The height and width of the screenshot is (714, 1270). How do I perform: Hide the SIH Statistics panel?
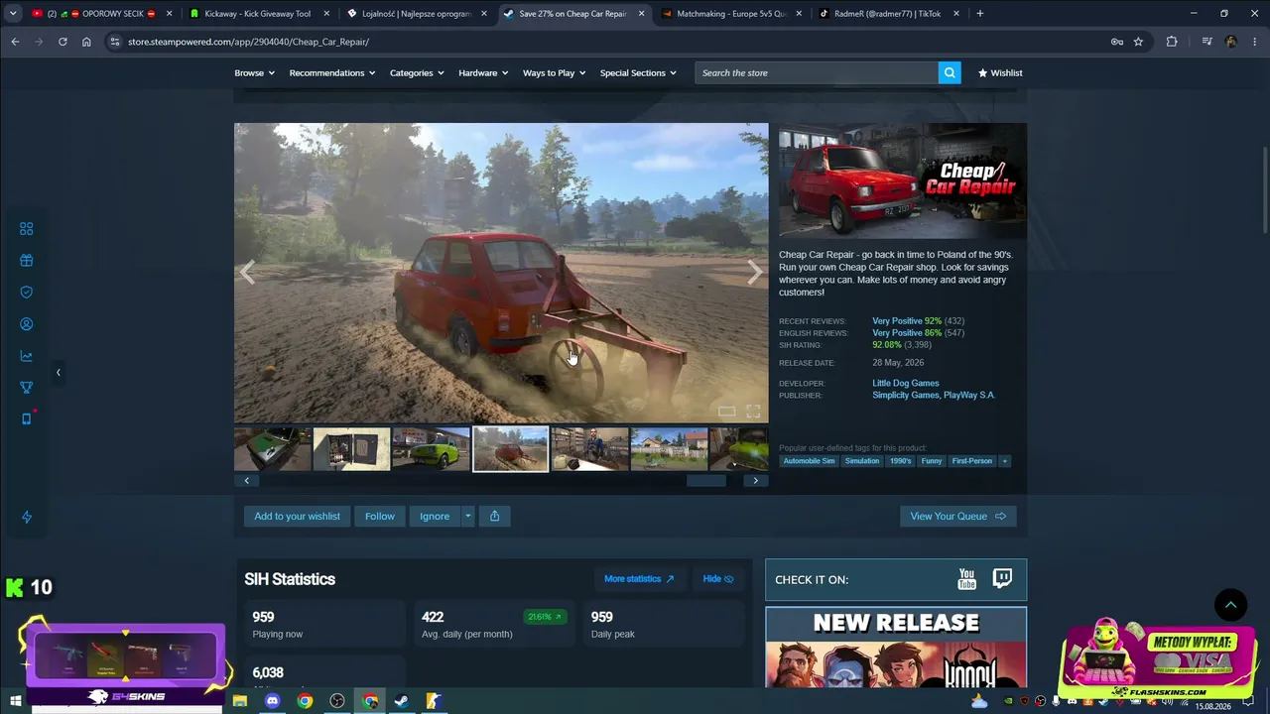point(717,579)
